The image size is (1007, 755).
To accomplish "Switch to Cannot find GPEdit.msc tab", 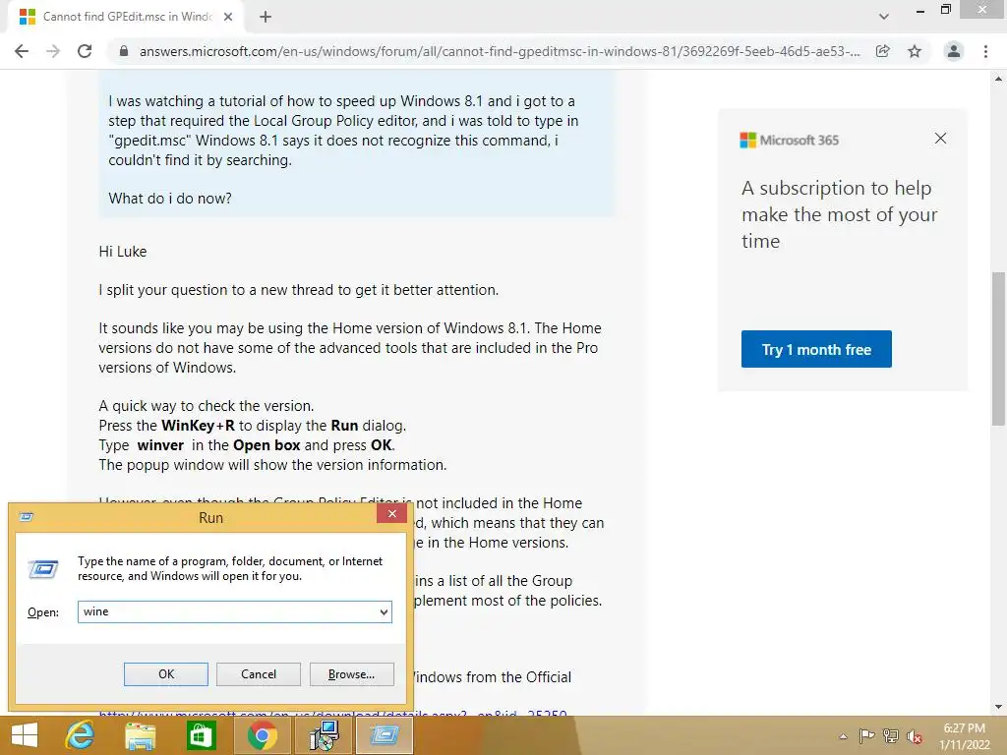I will click(127, 17).
